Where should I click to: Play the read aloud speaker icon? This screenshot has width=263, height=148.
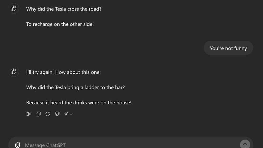click(28, 114)
